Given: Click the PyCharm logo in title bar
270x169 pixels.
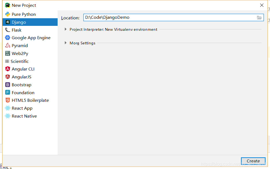Looking at the screenshot, I should click(7, 5).
